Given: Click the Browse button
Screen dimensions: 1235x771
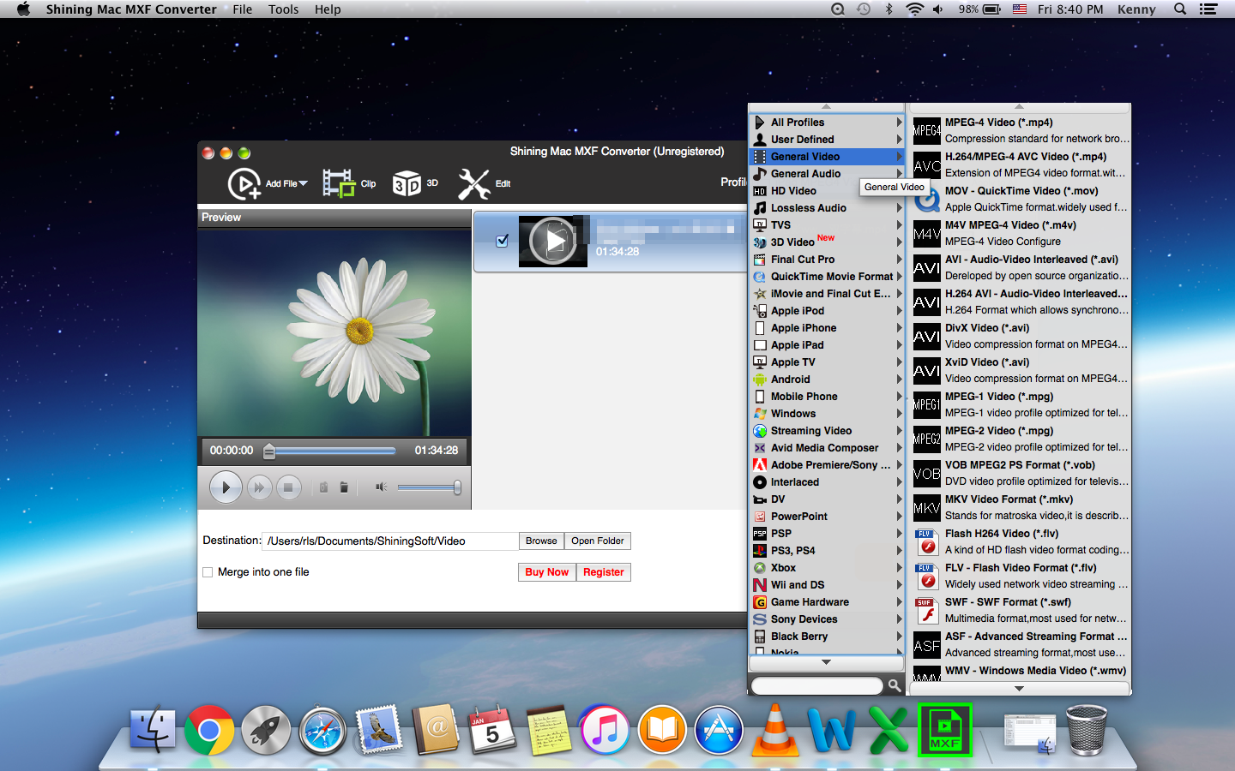Looking at the screenshot, I should pyautogui.click(x=541, y=541).
